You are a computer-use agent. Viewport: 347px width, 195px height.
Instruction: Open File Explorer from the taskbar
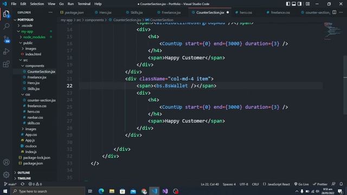pyautogui.click(x=112, y=191)
